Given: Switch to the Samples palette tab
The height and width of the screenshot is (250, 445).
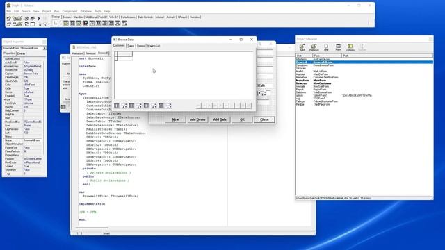Looking at the screenshot, I should tap(195, 17).
